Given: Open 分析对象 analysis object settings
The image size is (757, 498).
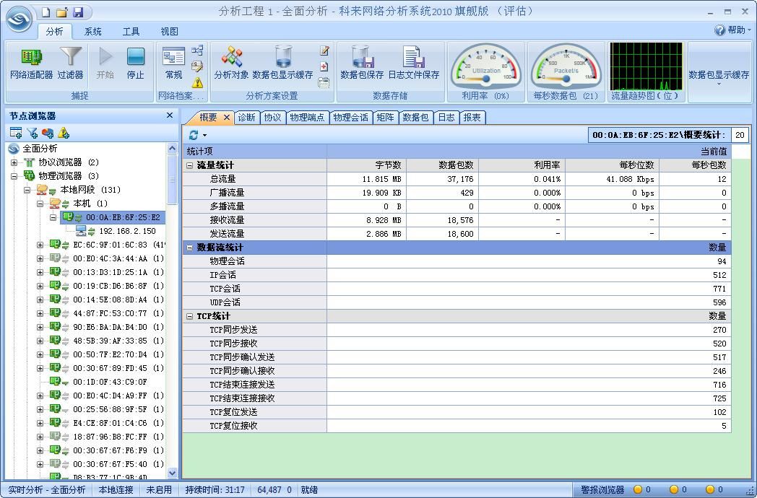Looking at the screenshot, I should click(x=231, y=63).
